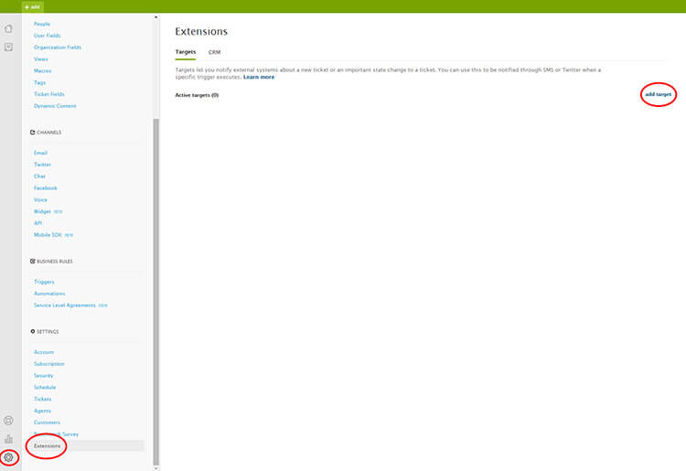The image size is (686, 471).
Task: Open the Views admin link
Action: 40,59
